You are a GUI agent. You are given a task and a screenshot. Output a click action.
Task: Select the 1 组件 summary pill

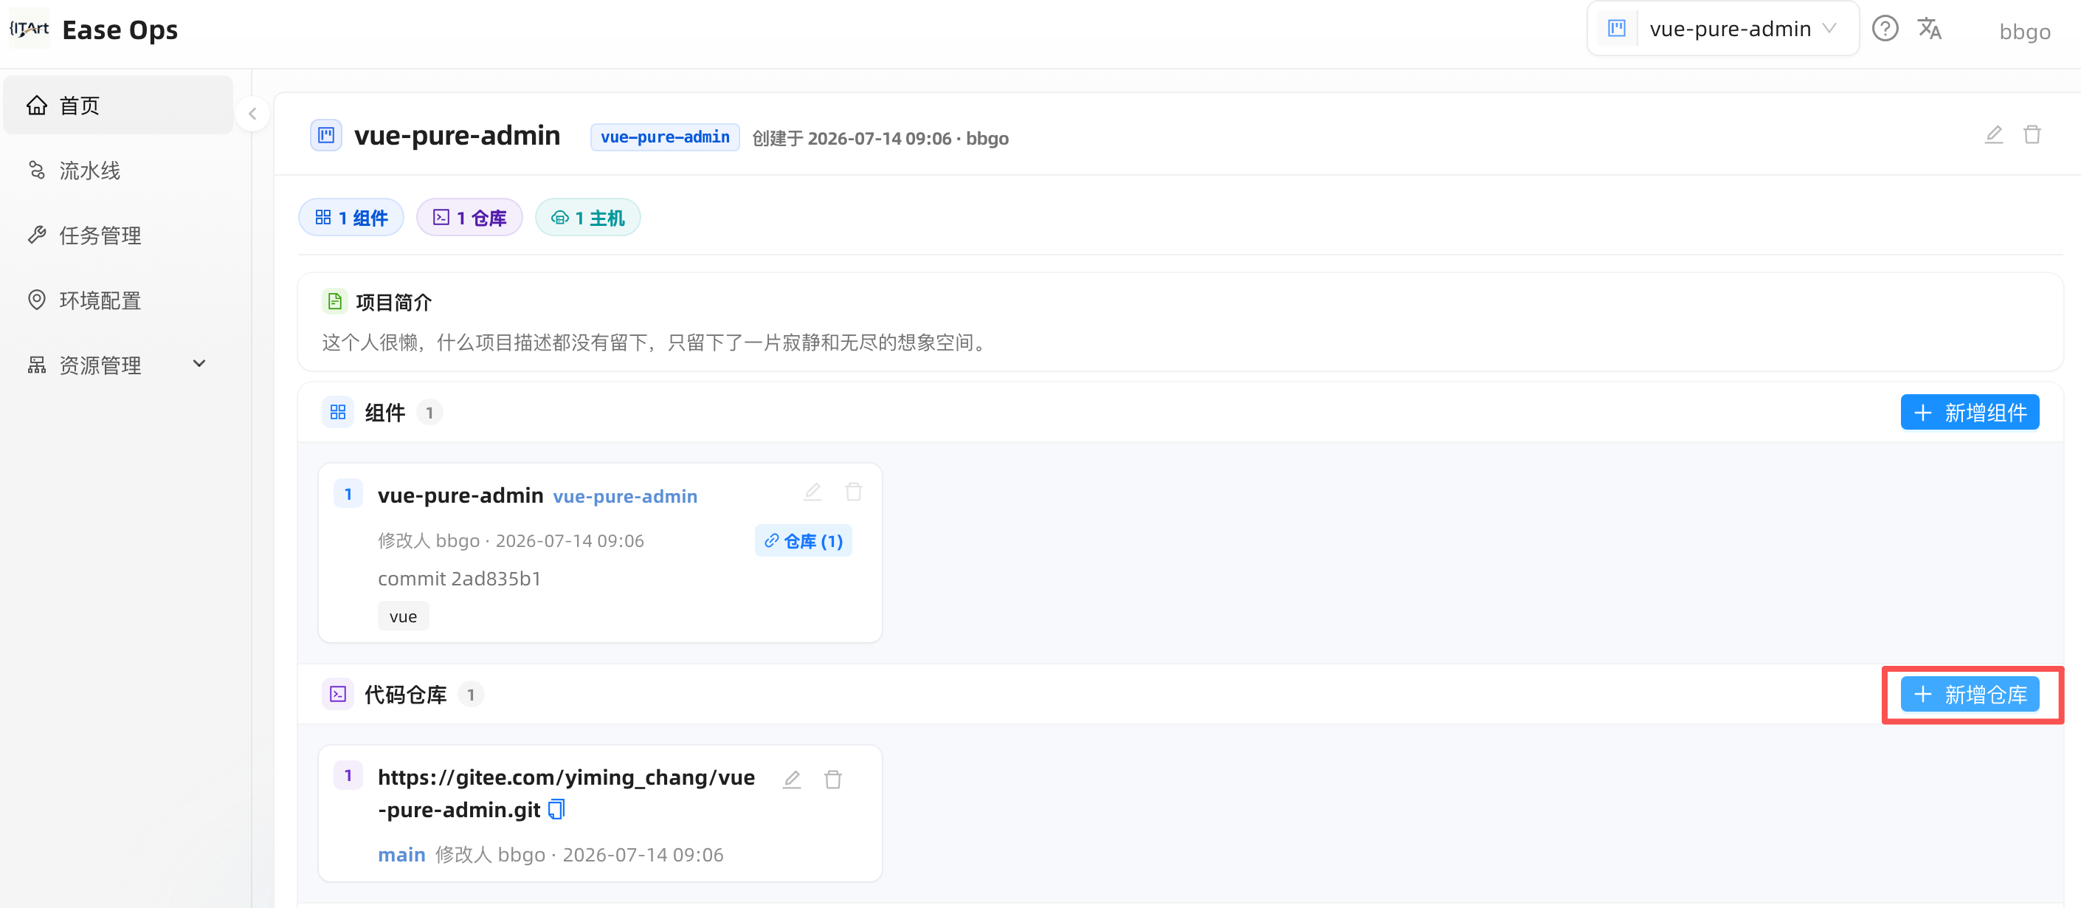pyautogui.click(x=351, y=217)
